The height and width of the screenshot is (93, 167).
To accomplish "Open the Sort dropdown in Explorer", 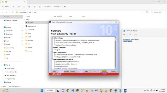I will [47, 6].
